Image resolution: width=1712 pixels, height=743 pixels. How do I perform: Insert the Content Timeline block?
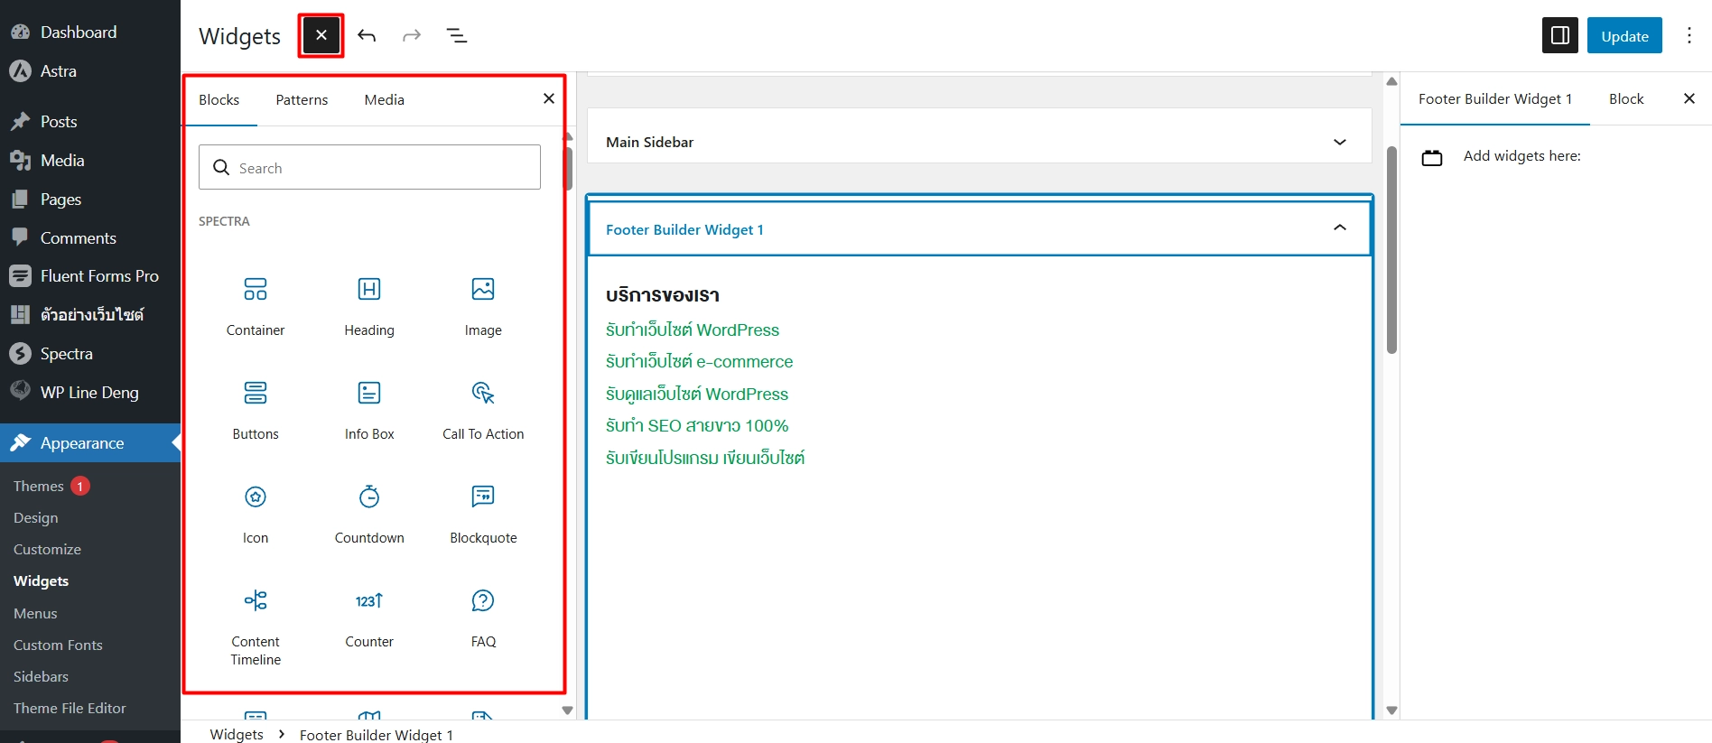pyautogui.click(x=256, y=627)
